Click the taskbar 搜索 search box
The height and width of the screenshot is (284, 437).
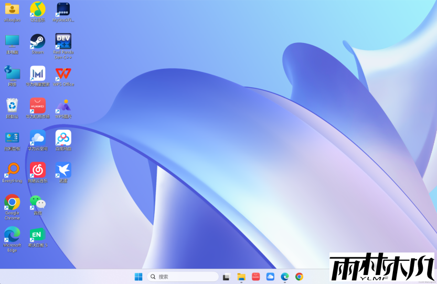182,277
